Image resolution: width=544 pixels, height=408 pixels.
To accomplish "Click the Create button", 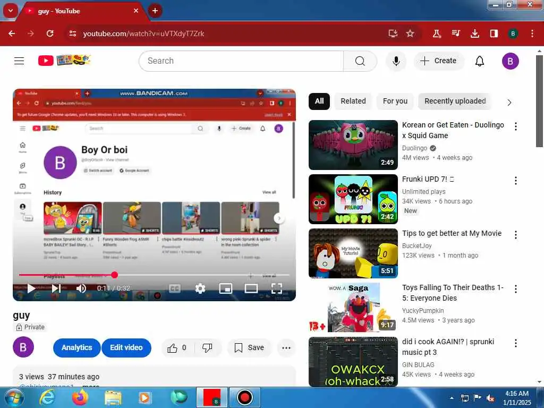I will 438,61.
